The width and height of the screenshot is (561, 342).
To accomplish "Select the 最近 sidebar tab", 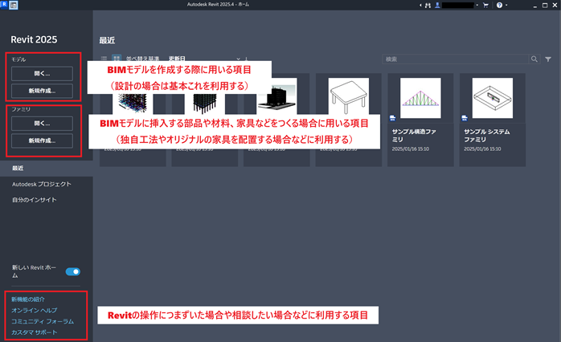I will [x=47, y=168].
